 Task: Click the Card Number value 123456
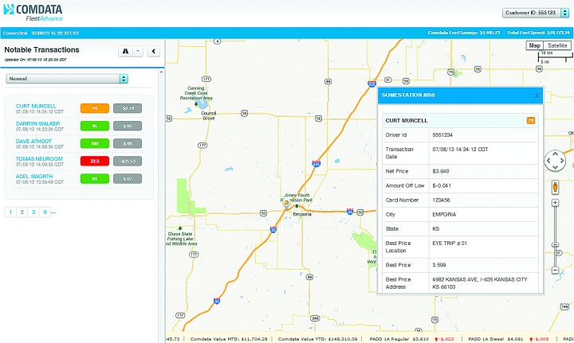[441, 200]
